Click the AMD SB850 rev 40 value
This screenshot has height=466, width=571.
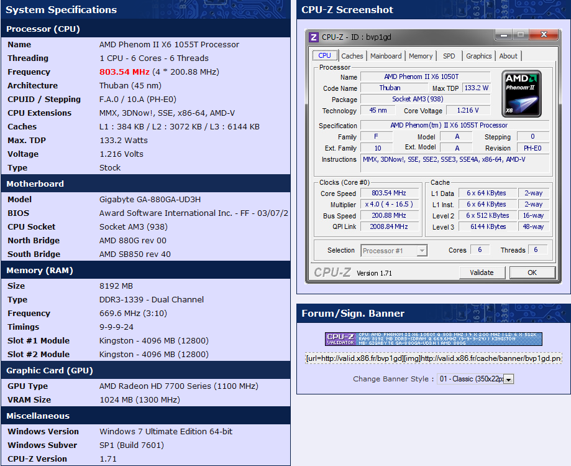tap(135, 254)
